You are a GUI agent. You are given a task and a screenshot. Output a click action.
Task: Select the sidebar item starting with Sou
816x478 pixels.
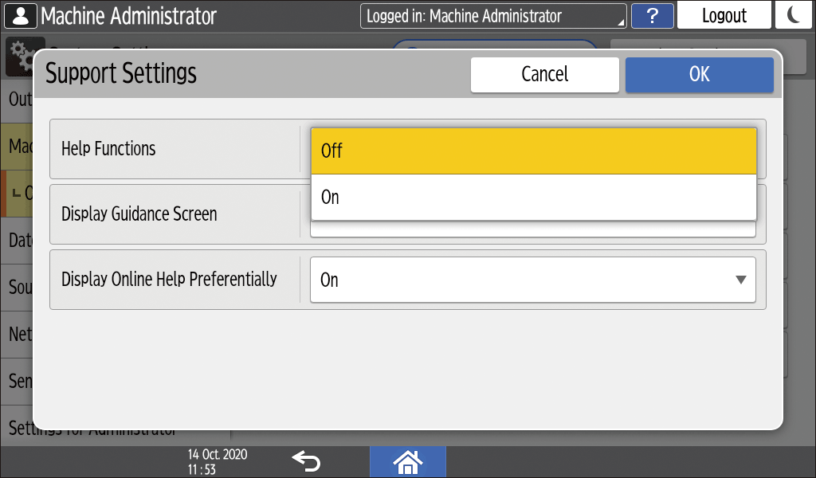(x=19, y=287)
